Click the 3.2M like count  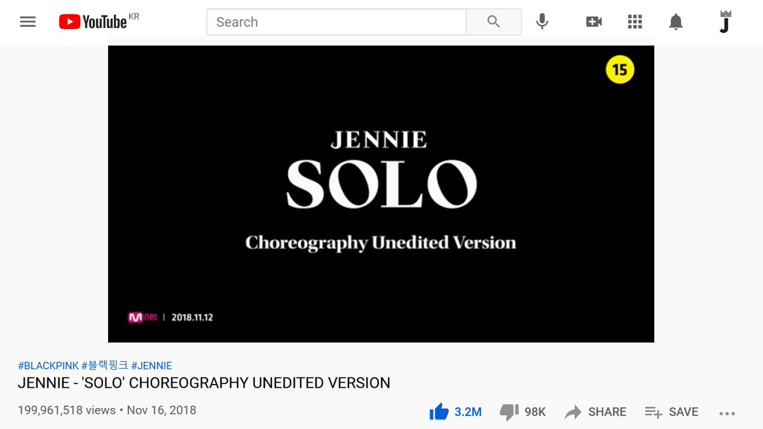click(468, 412)
